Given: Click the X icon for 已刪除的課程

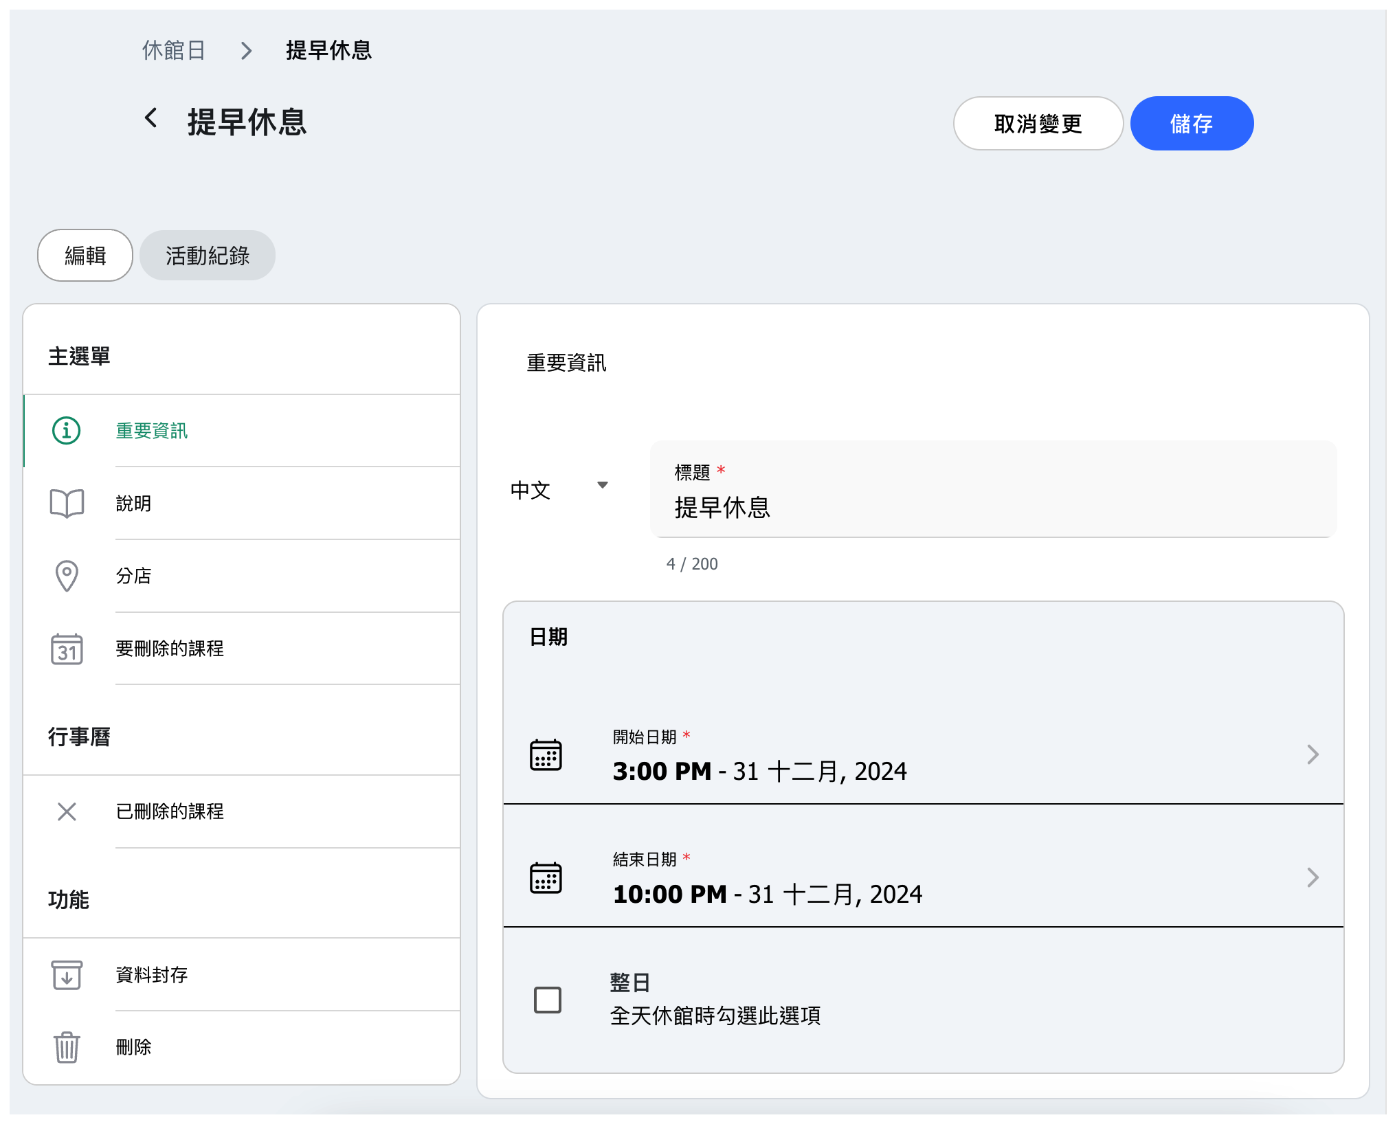Looking at the screenshot, I should point(67,811).
